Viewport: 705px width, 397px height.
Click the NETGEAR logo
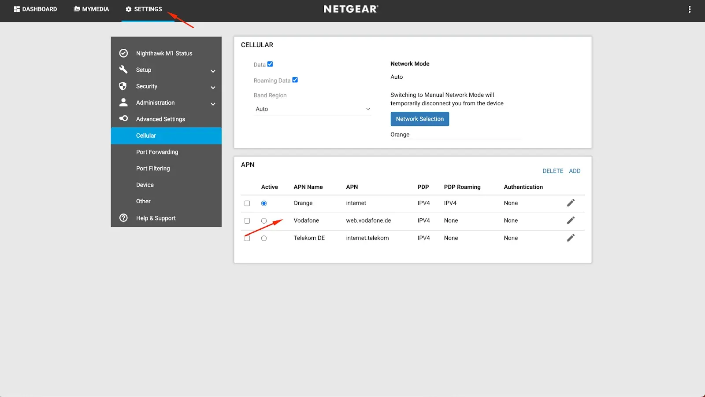pos(351,9)
